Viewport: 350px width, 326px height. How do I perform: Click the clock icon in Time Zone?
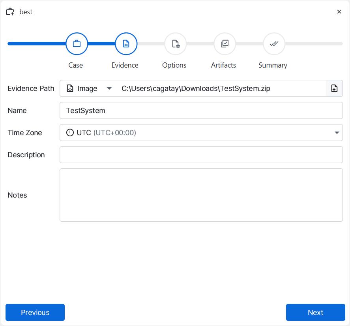70,133
